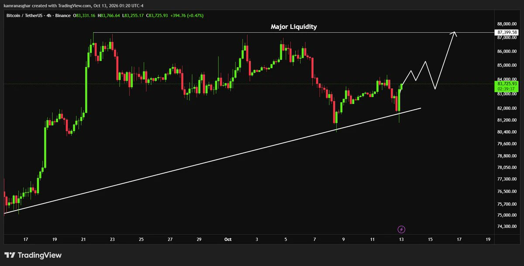Click the 87,399.58 price line label

coord(507,32)
